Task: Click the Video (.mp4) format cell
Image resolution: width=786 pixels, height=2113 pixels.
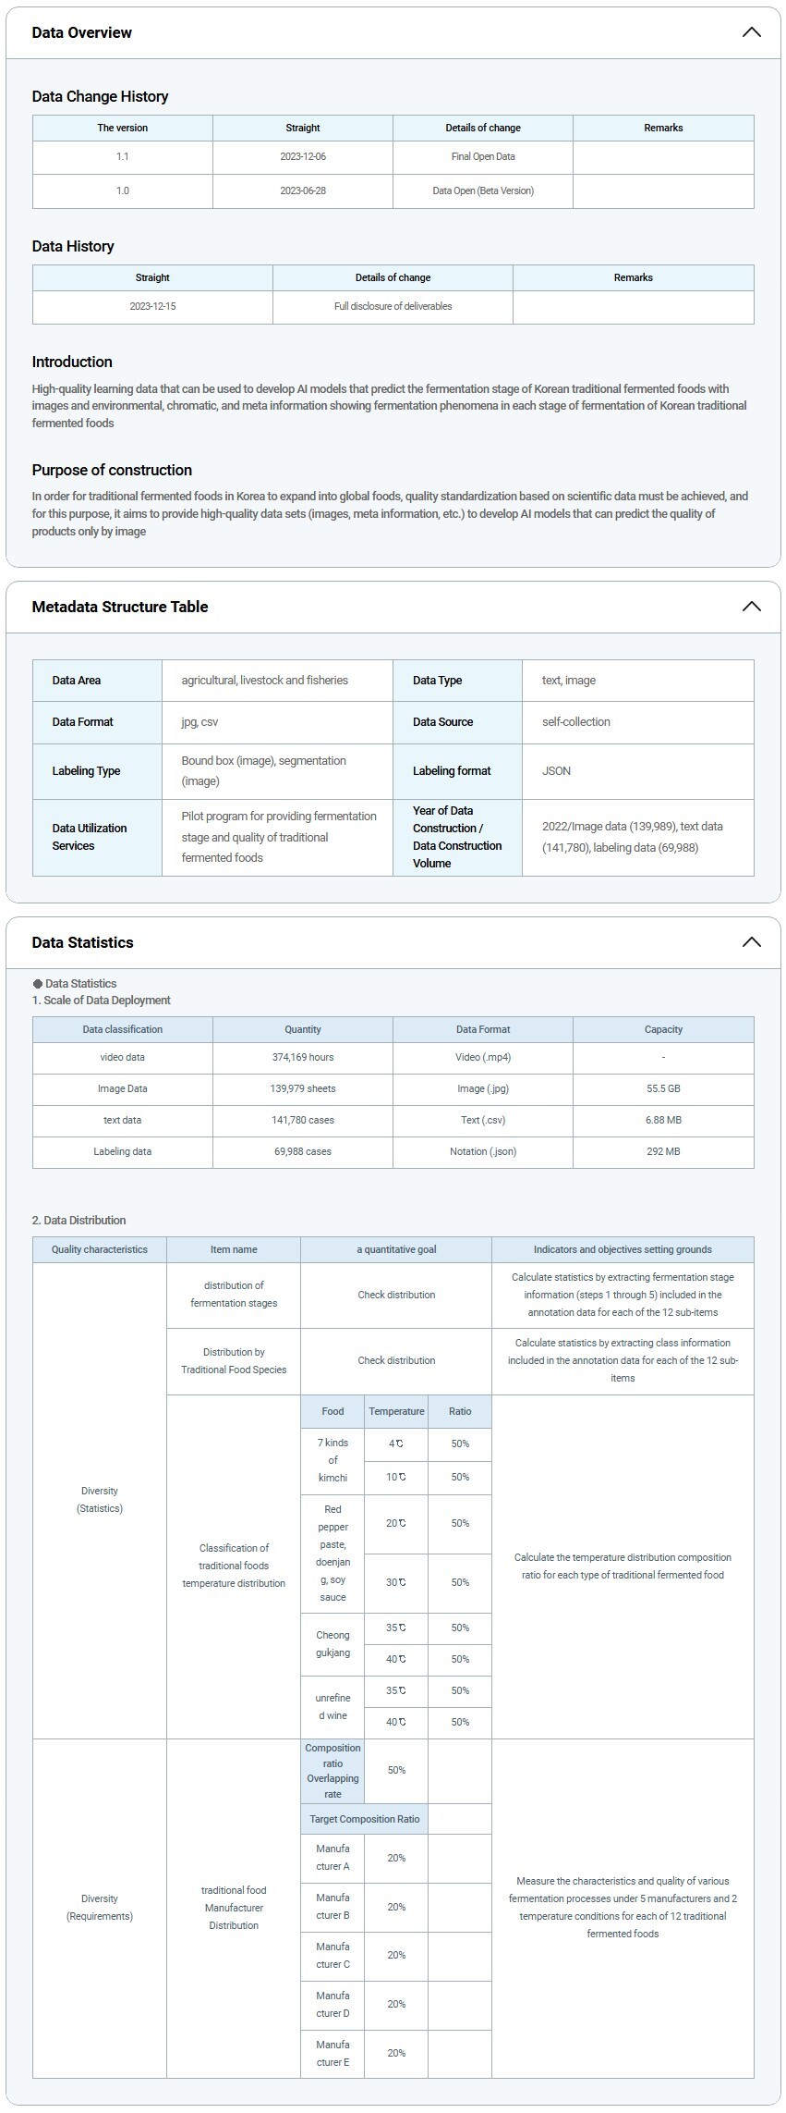Action: (x=483, y=1058)
